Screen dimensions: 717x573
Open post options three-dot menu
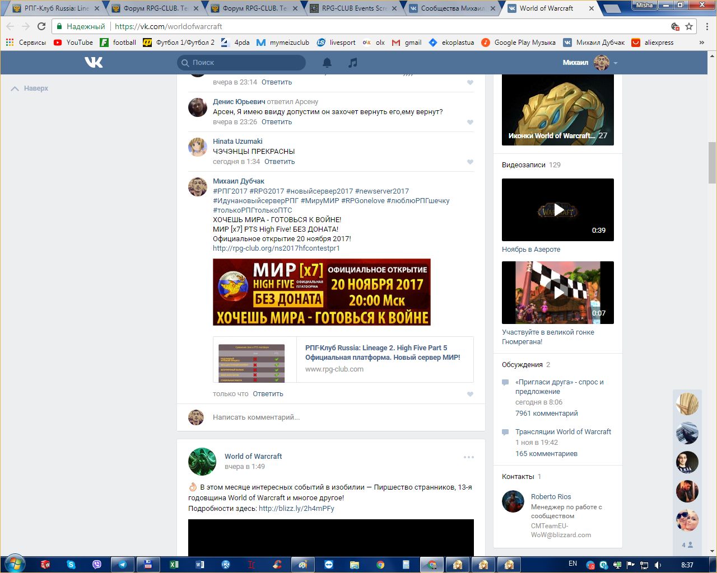(x=469, y=457)
